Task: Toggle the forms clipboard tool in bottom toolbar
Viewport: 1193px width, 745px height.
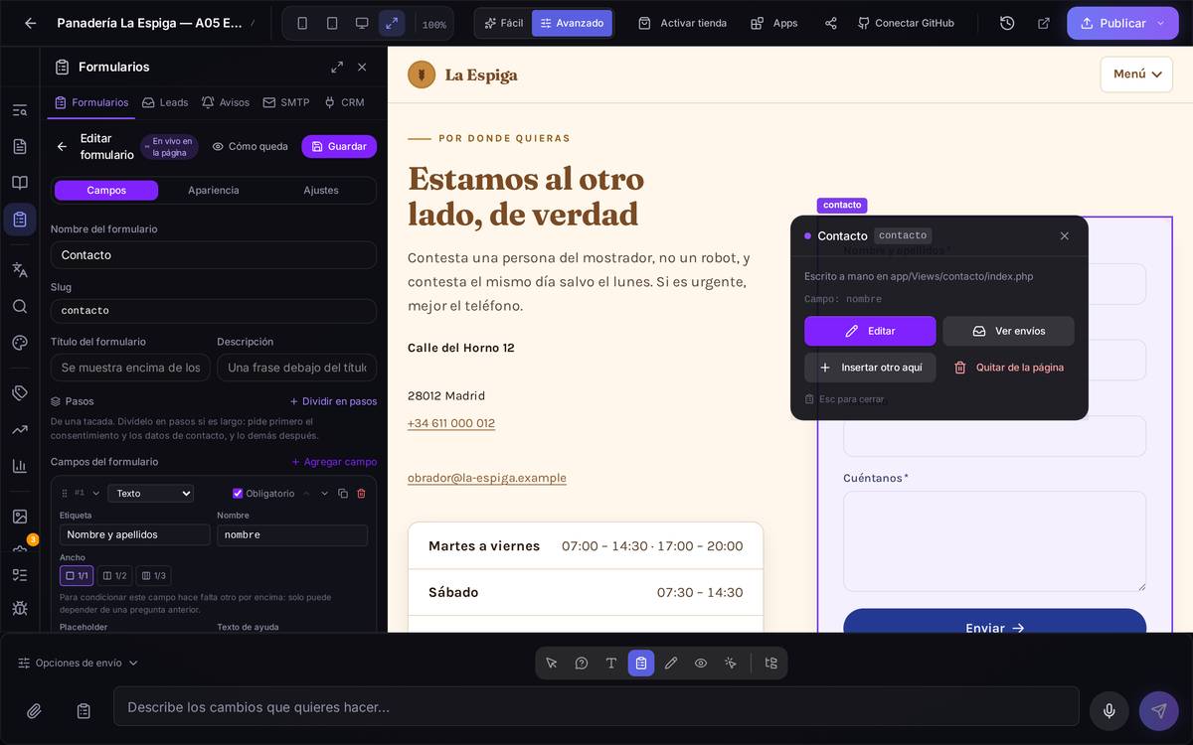Action: coord(641,663)
